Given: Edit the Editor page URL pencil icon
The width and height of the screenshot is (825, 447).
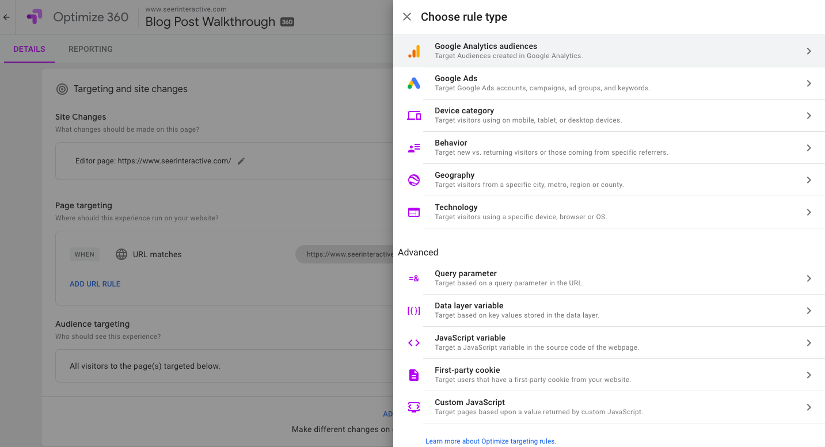Looking at the screenshot, I should point(241,161).
